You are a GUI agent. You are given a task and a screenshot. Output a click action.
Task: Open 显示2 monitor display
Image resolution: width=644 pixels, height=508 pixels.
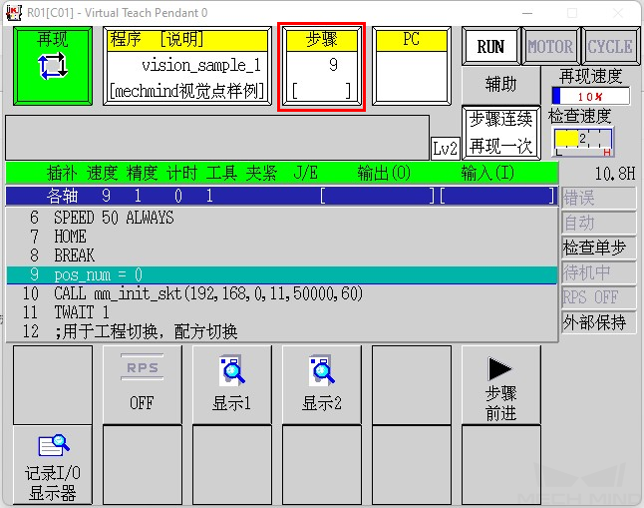pyautogui.click(x=322, y=384)
